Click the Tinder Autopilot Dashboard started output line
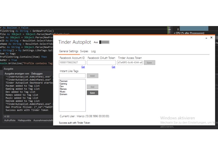 pyautogui.click(x=29, y=83)
